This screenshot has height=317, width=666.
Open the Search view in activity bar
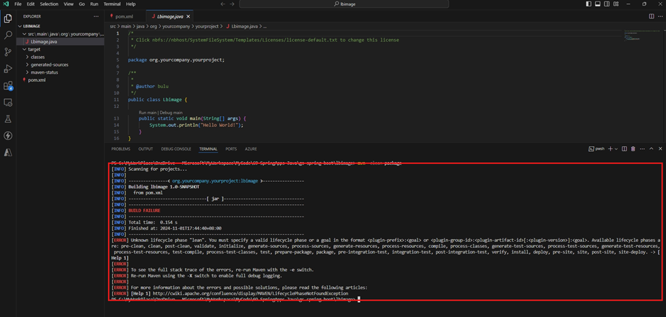pyautogui.click(x=8, y=35)
